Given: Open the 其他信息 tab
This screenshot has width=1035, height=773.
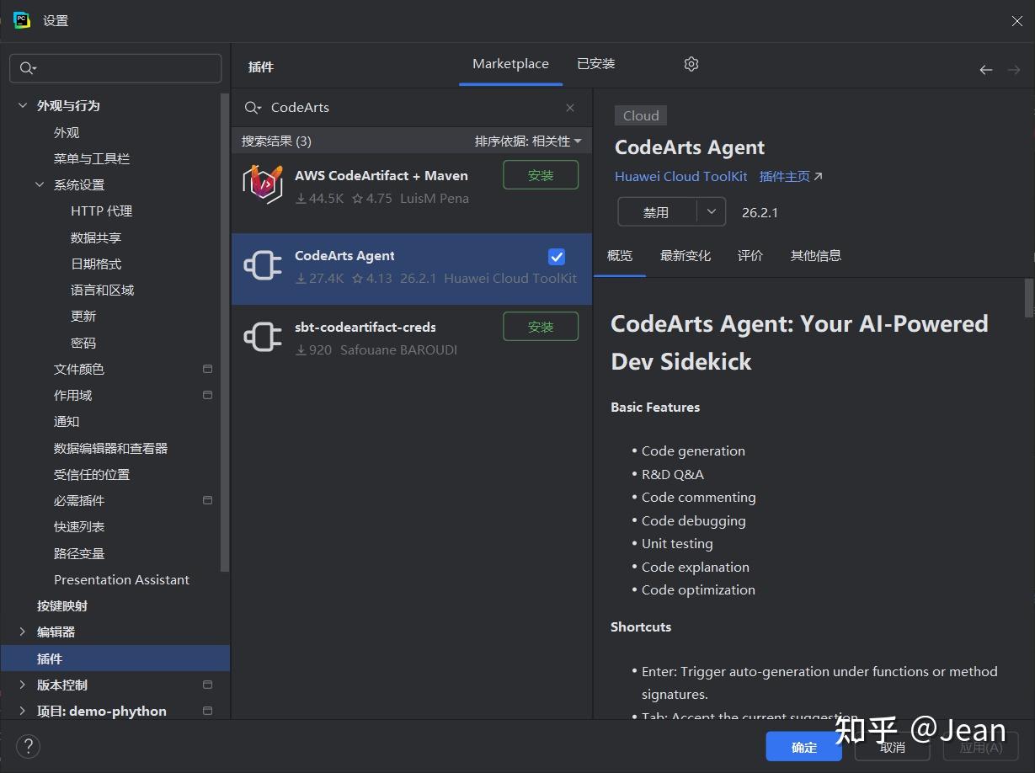Looking at the screenshot, I should (x=816, y=256).
